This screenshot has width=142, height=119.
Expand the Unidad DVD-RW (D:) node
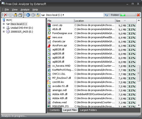(x=4, y=28)
